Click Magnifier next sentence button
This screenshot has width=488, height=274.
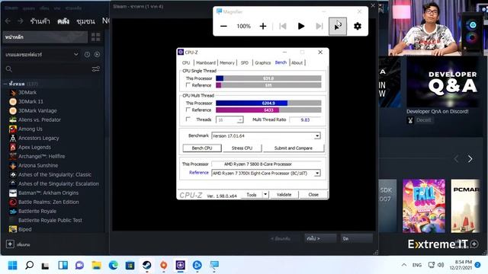coord(319,27)
